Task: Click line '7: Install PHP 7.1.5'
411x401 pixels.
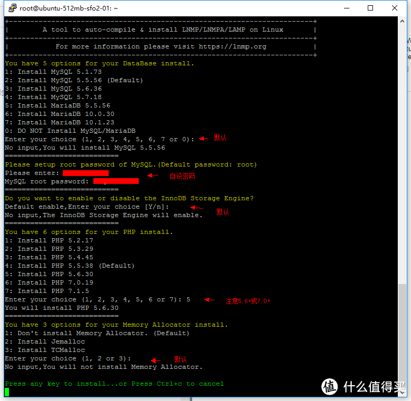Action: pyautogui.click(x=47, y=291)
